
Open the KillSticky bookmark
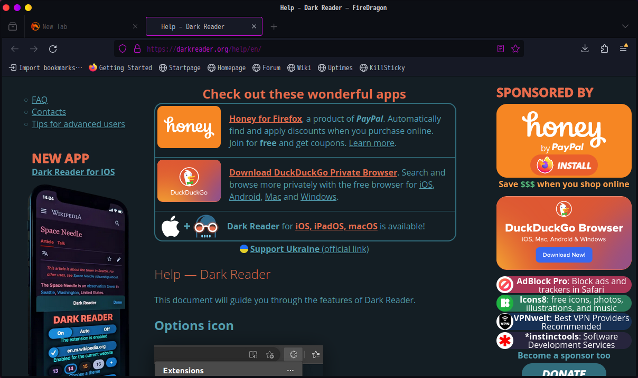click(382, 67)
